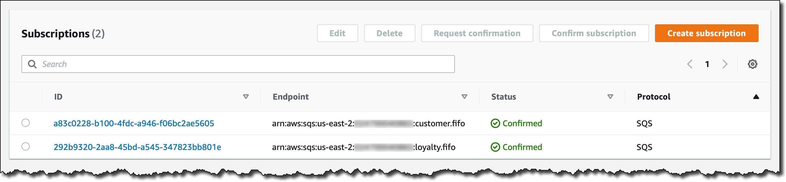Go to next page arrow

click(725, 64)
